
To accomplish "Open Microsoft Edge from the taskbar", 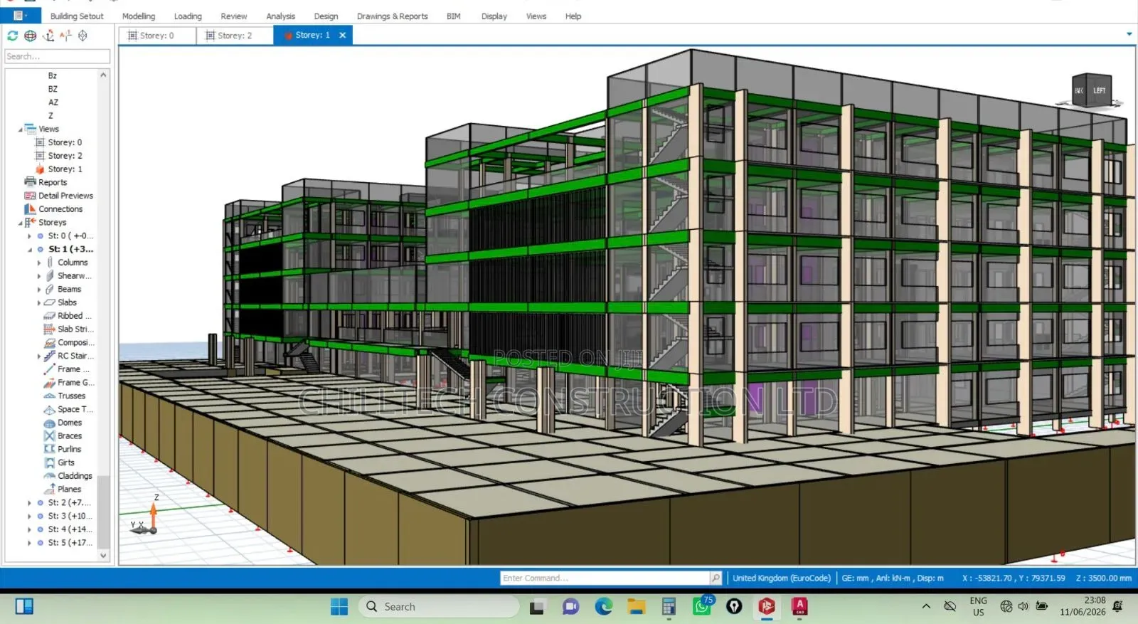I will (x=604, y=607).
